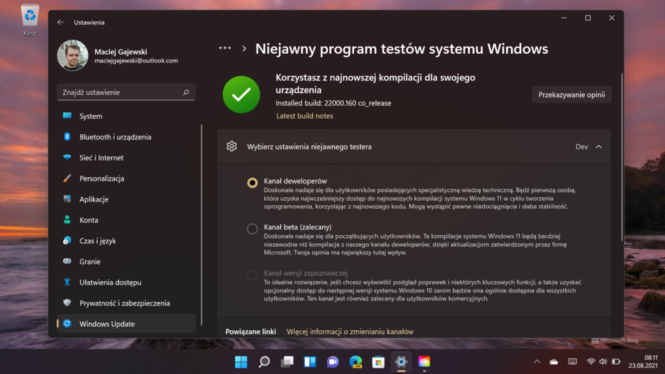
Task: Click the main content vertical scrollbar
Action: [x=622, y=157]
